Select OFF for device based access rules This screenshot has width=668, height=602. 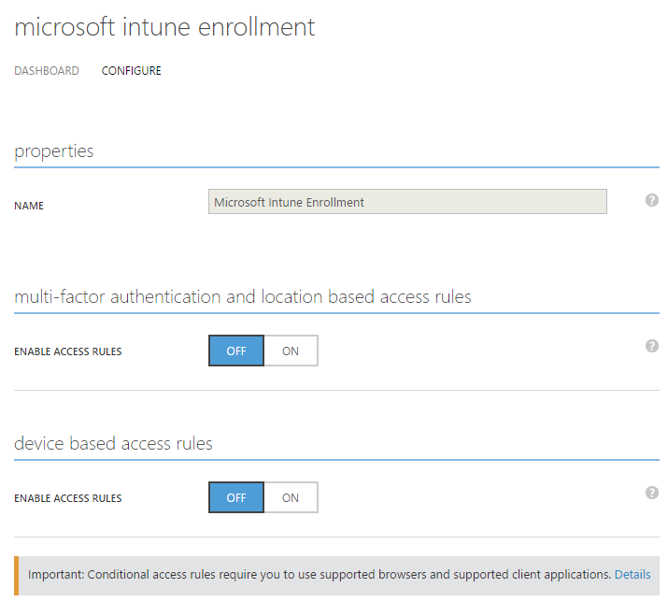pos(236,497)
